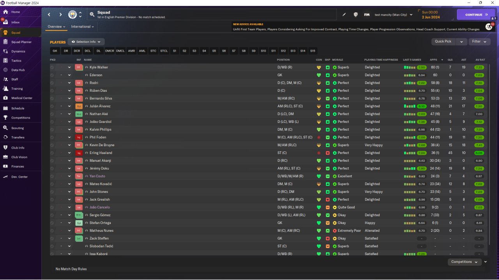
Task: Expand the position chevron for Kalvin Phillips
Action: (x=69, y=129)
